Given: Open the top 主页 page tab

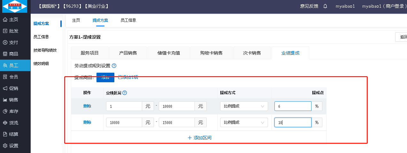Looking at the screenshot, I should 76,20.
